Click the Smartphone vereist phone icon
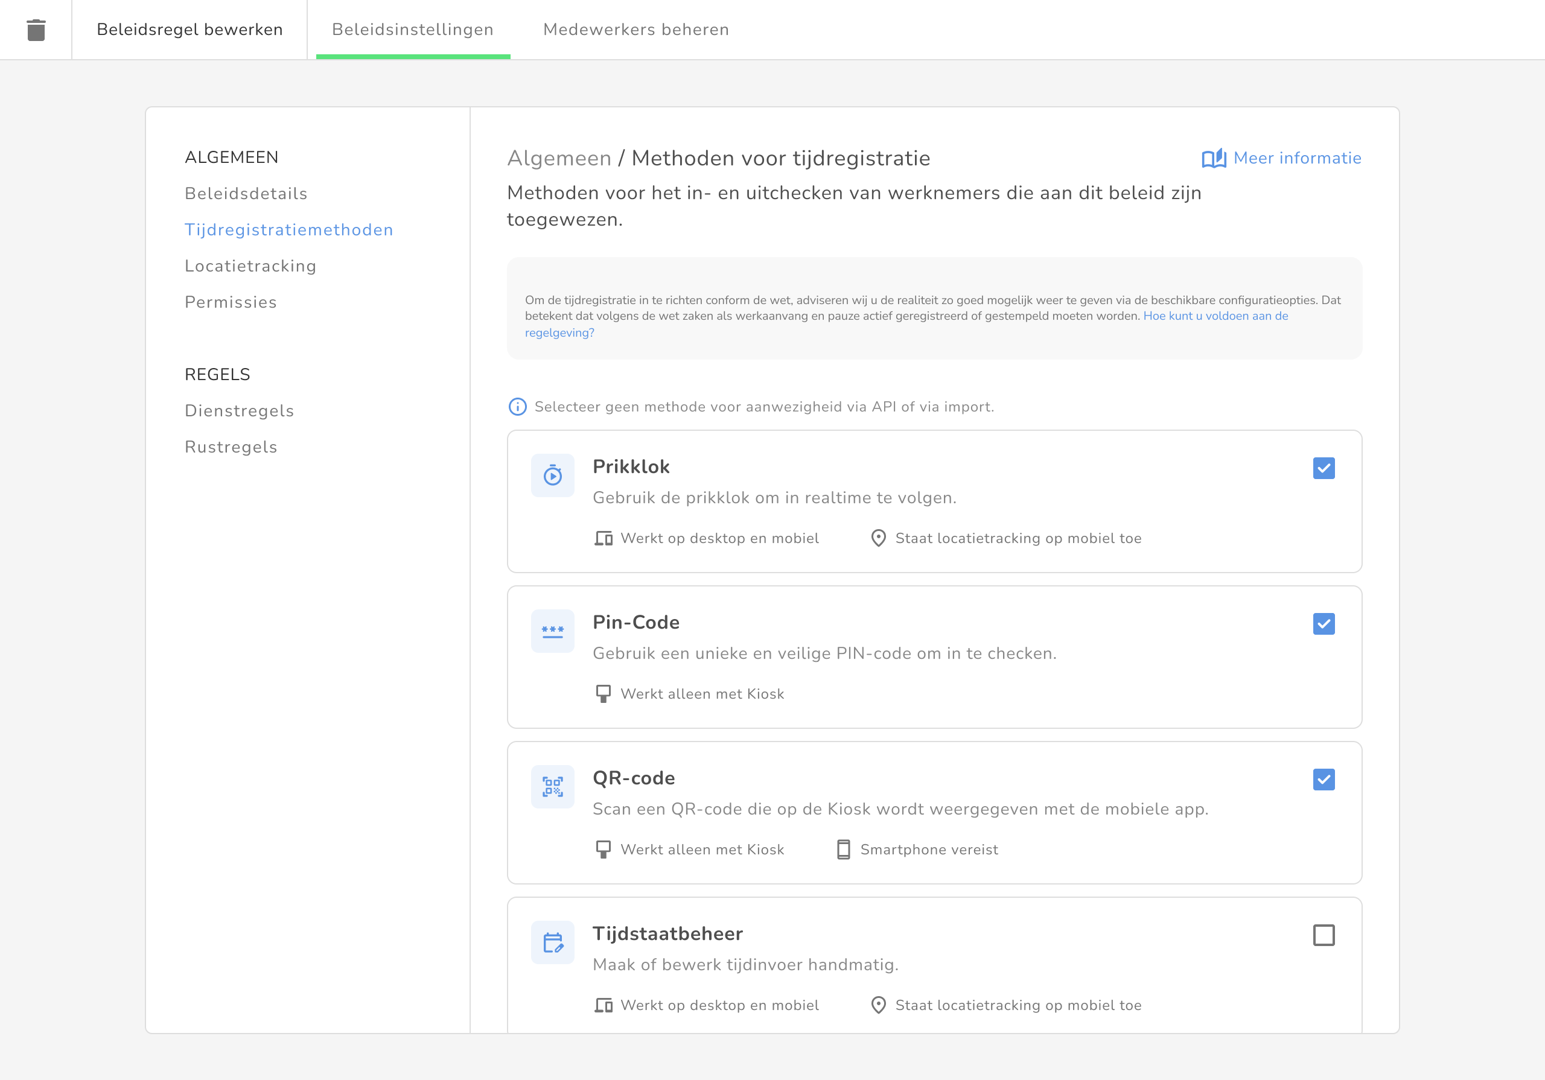This screenshot has width=1545, height=1080. tap(843, 849)
